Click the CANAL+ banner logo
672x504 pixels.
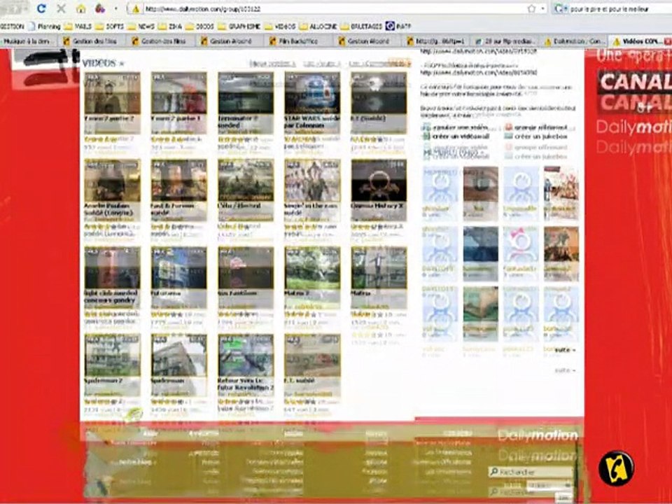point(635,83)
